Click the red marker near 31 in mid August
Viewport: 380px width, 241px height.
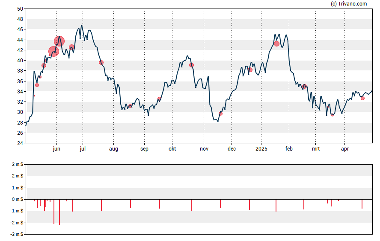click(x=130, y=106)
